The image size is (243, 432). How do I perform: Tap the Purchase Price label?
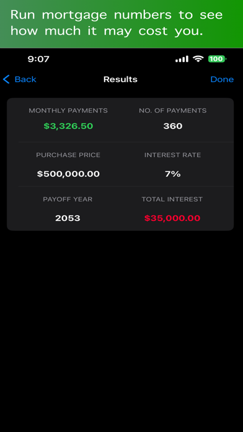pos(68,155)
